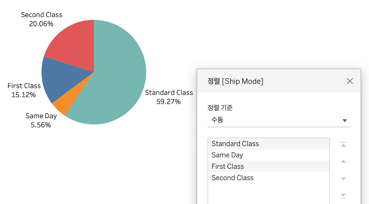Click the move-down arrow icon
Viewport: 369px width, 204px height.
point(343,178)
